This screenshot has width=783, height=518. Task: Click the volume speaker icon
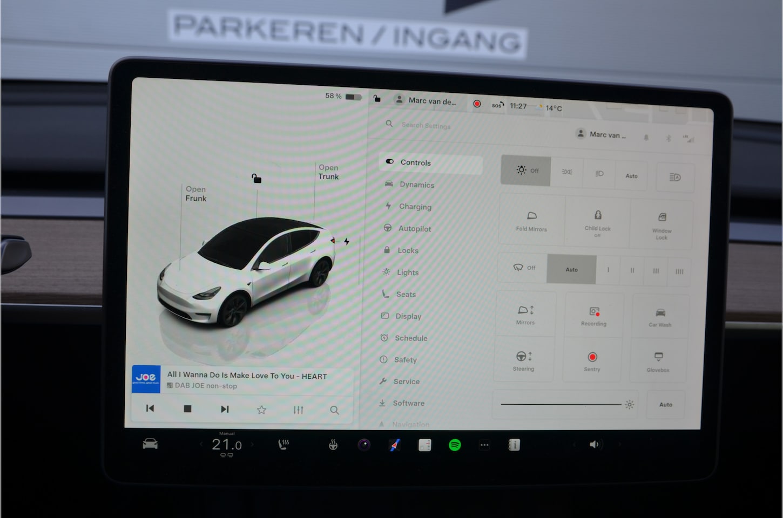pos(595,445)
